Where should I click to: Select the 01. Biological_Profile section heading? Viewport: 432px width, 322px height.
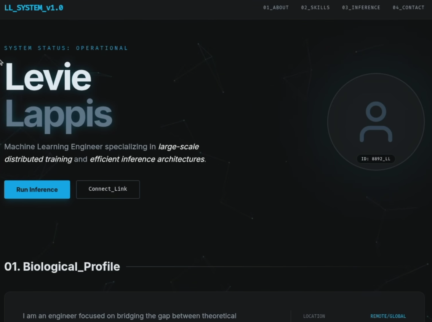(x=62, y=267)
